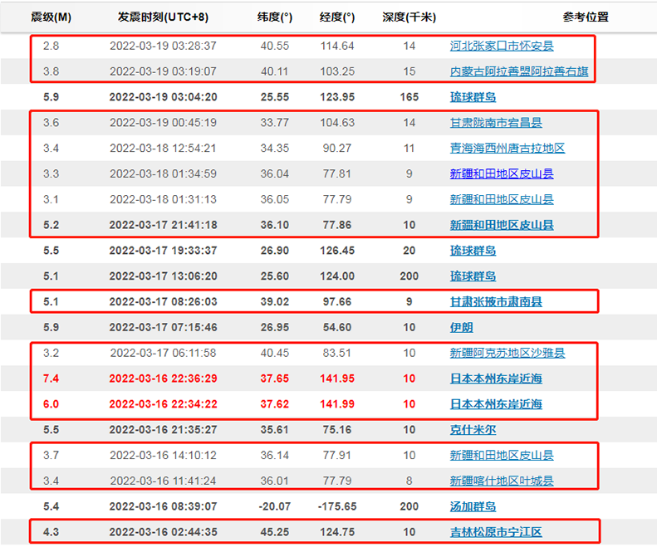The height and width of the screenshot is (547, 657).
Task: Open the 河北张家口市怀安县 earthquake link
Action: (x=502, y=46)
